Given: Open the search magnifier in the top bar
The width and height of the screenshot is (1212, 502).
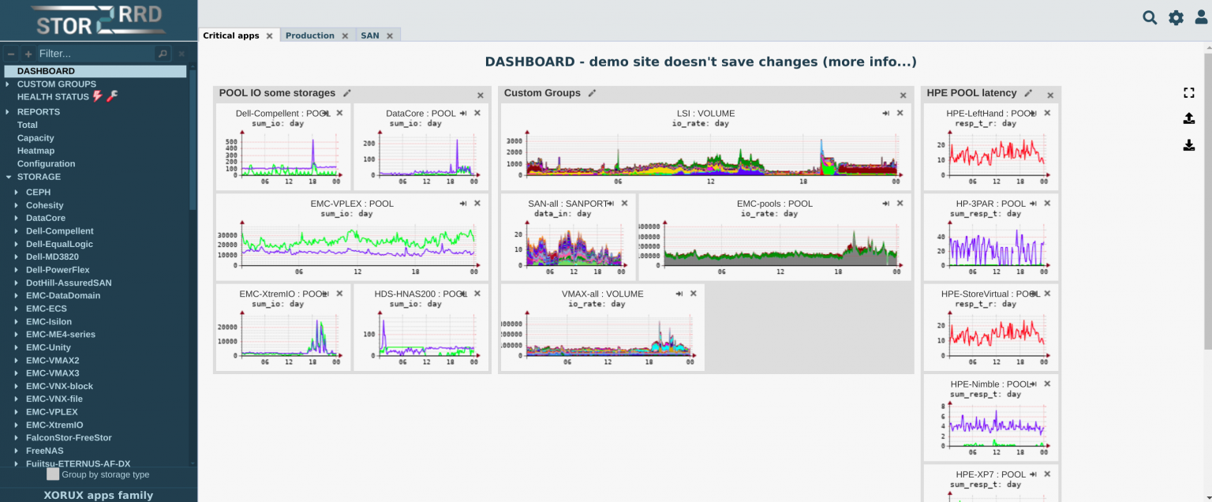Looking at the screenshot, I should pos(1150,17).
